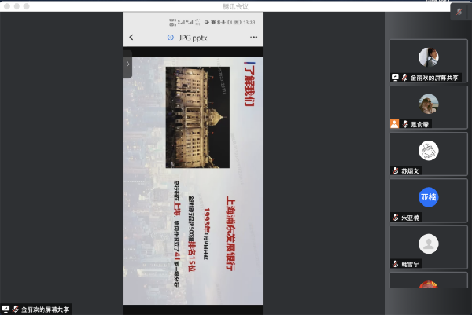This screenshot has width=472, height=315.
Task: Select the default gray participant avatar
Action: click(428, 244)
